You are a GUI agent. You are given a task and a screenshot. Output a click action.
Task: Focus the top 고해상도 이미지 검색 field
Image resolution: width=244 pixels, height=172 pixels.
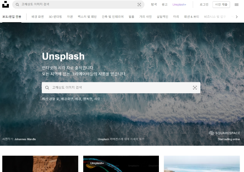coord(78,5)
